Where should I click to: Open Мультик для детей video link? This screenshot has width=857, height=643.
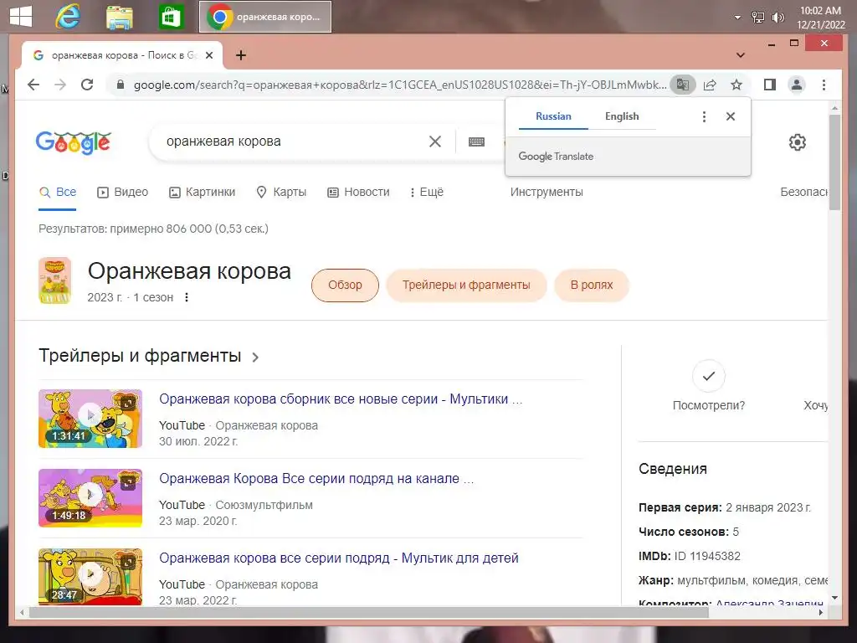pos(339,558)
